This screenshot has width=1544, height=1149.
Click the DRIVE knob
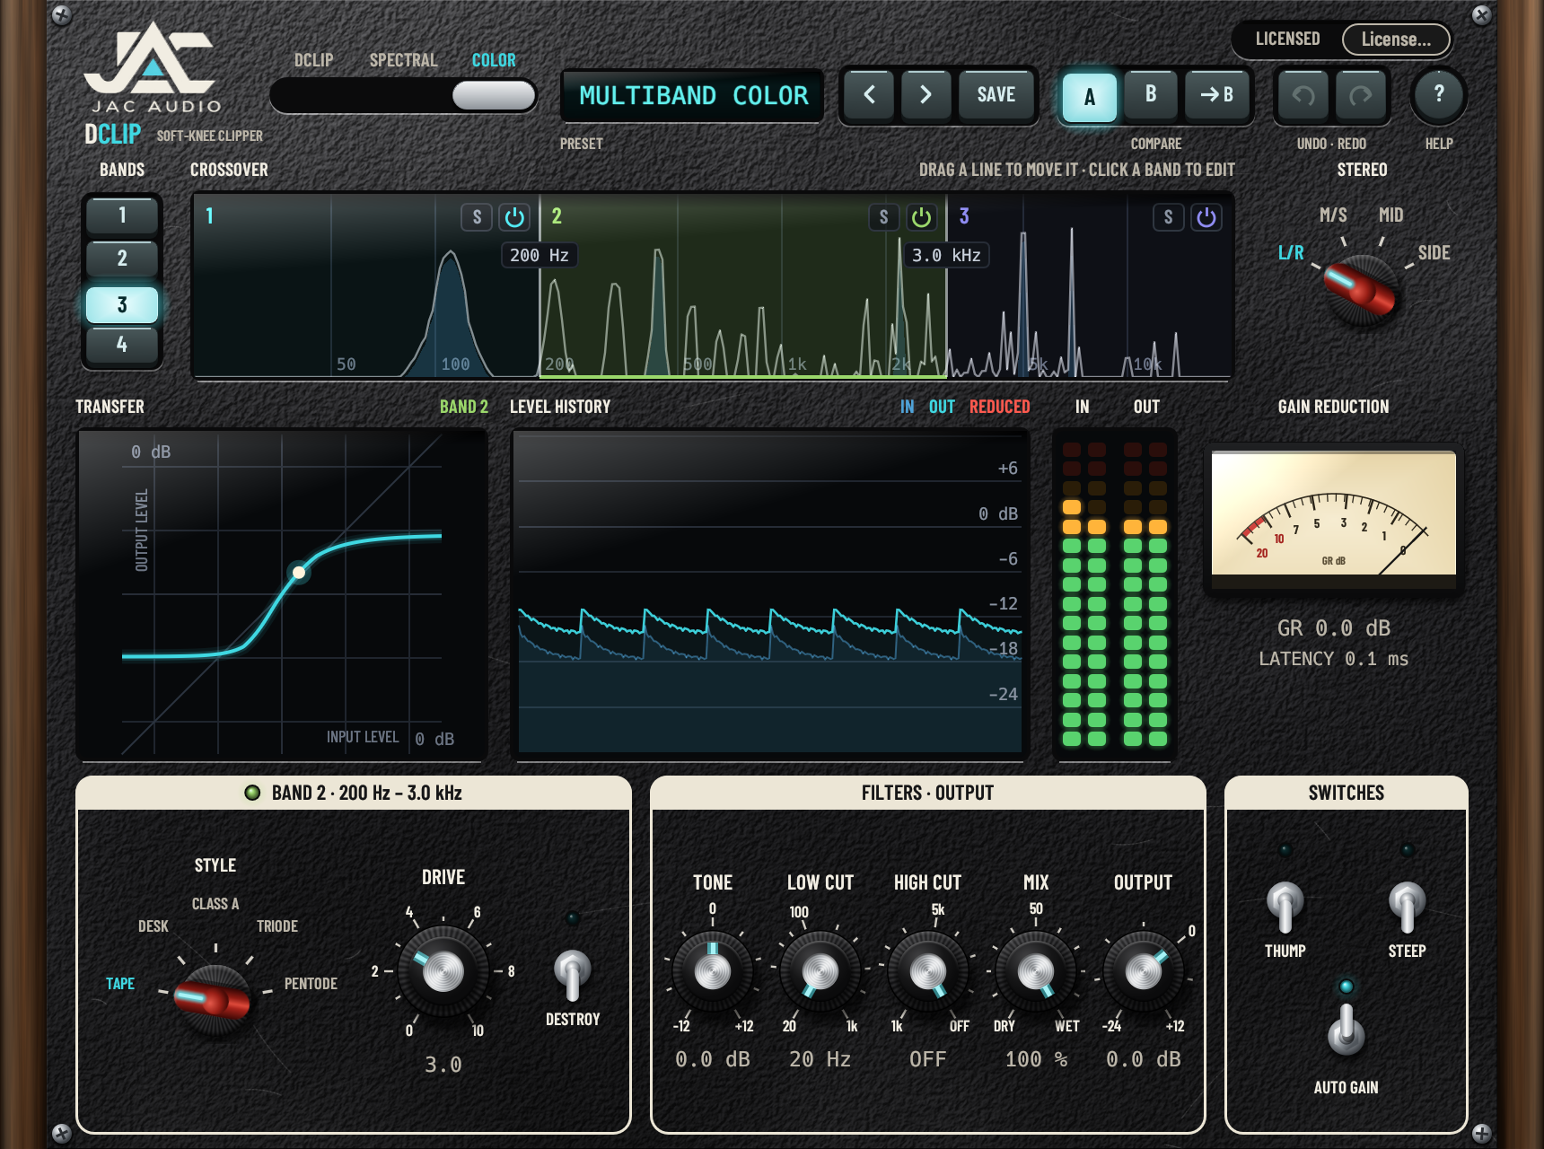[x=443, y=971]
